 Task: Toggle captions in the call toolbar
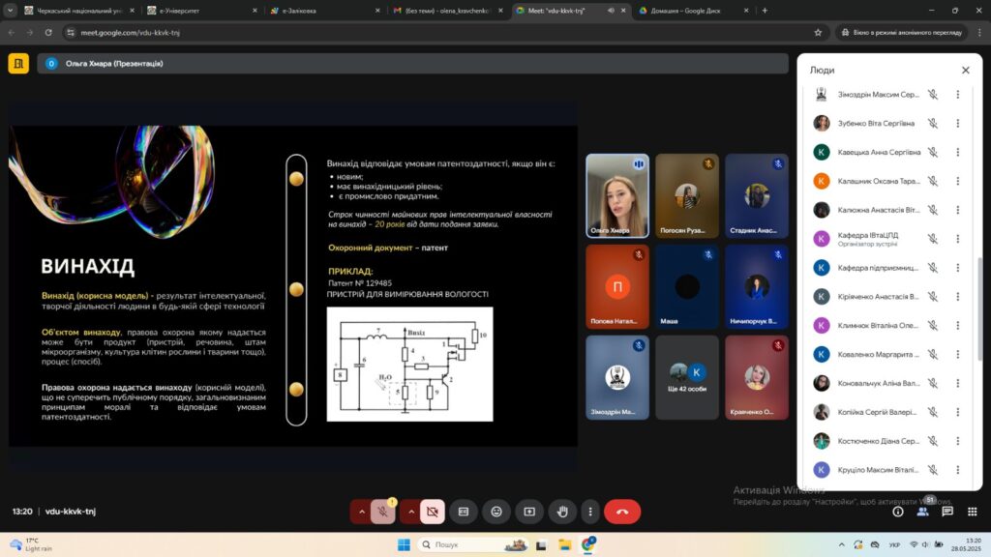click(464, 512)
